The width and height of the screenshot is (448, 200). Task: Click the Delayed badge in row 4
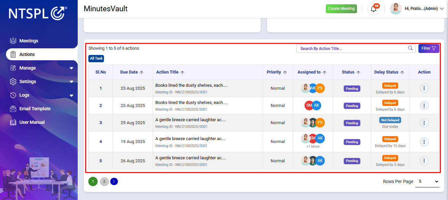tap(390, 139)
